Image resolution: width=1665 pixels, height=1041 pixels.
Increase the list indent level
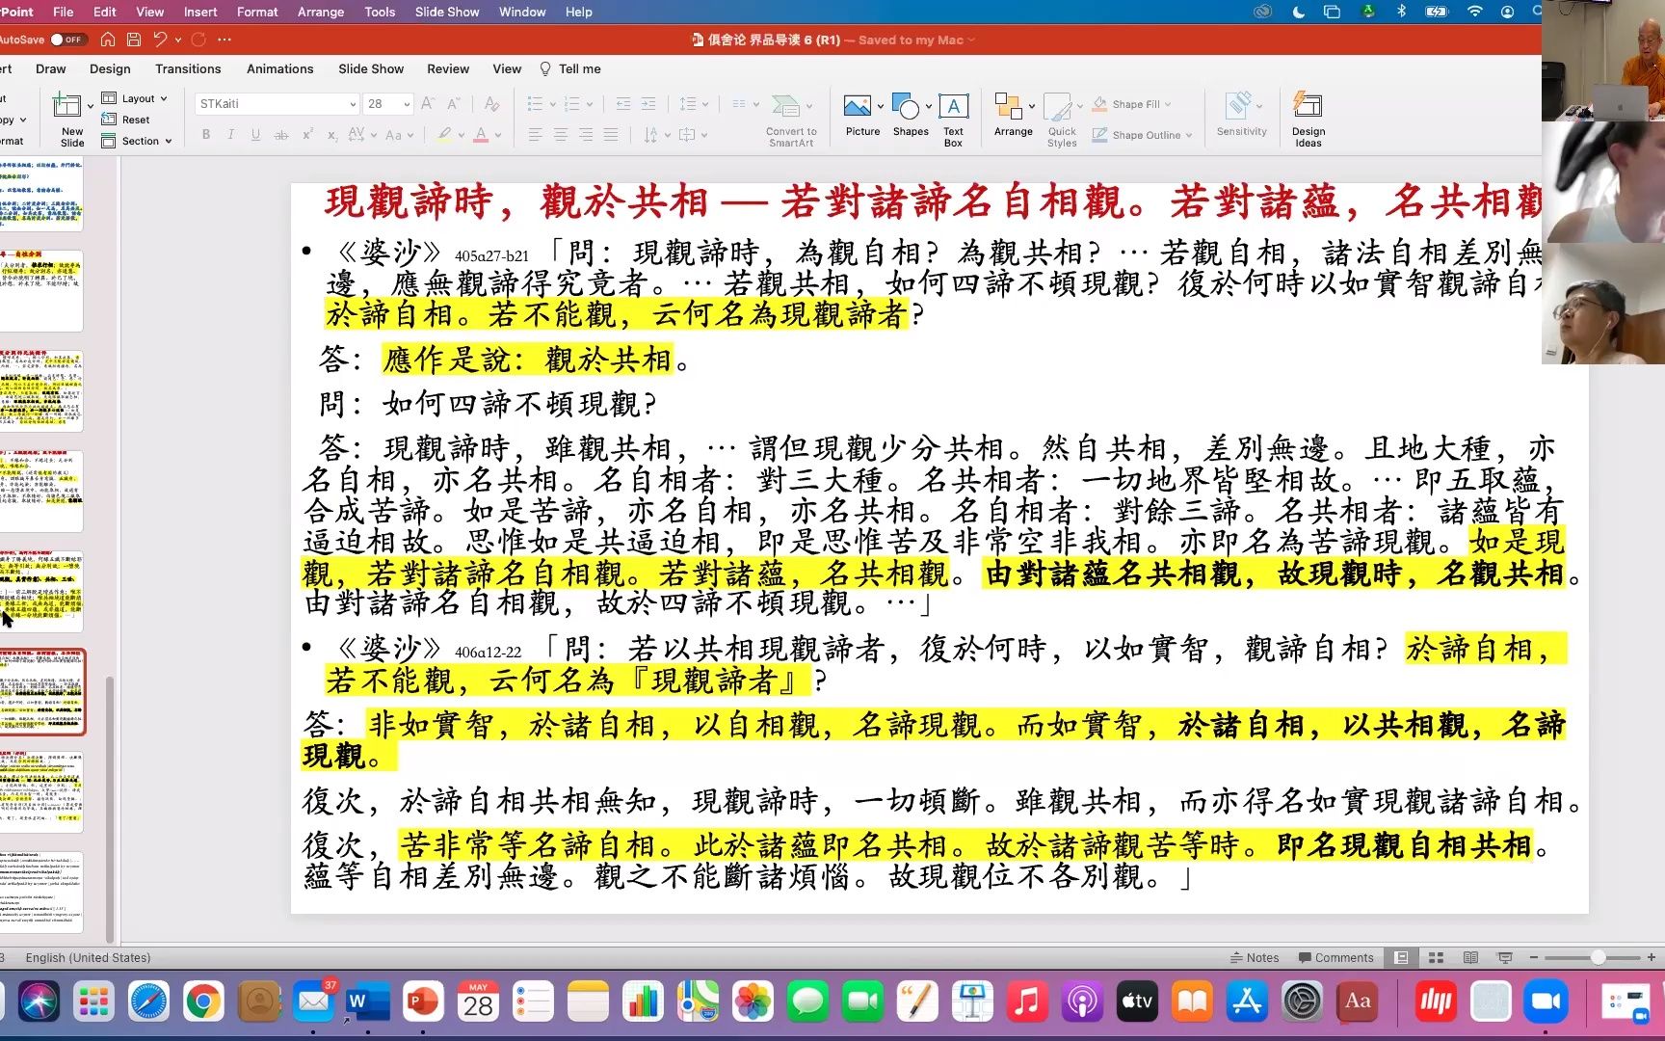tap(648, 103)
